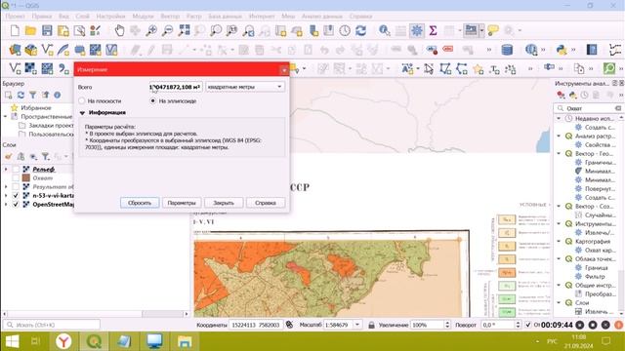Viewport: 625px width, 351px height.
Task: Click the locator search field 'Искать'
Action: (52, 325)
